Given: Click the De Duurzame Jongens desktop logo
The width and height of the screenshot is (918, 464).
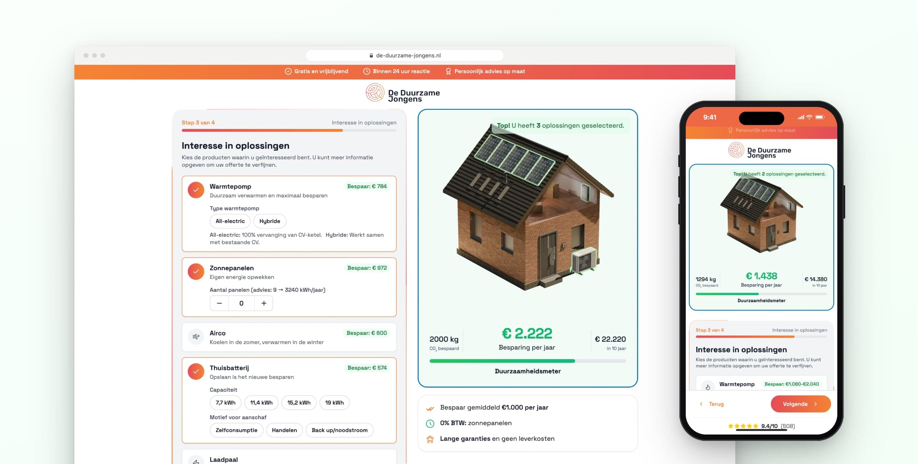Looking at the screenshot, I should tap(403, 94).
